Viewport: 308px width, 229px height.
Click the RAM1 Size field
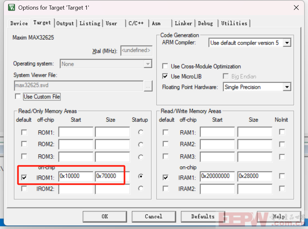(x=255, y=132)
